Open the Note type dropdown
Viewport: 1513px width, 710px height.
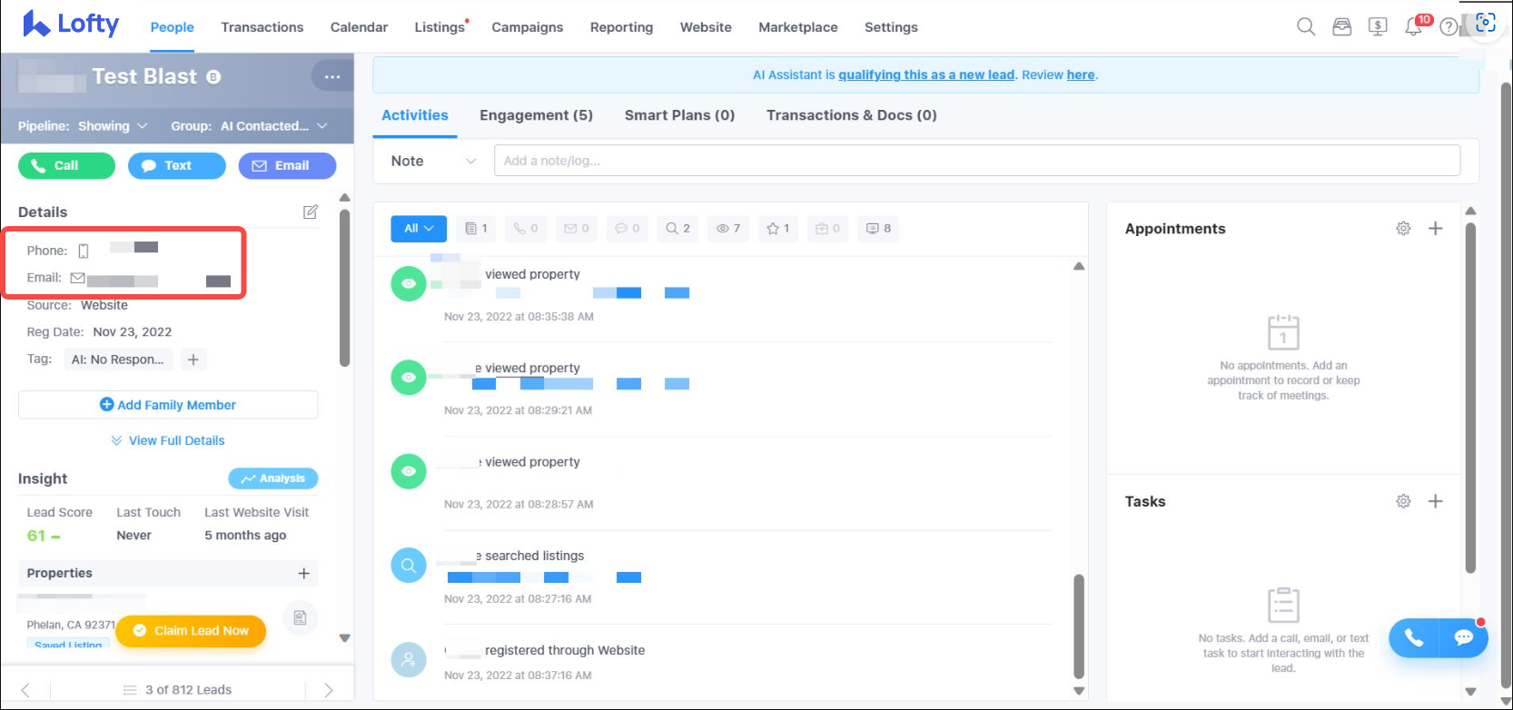[x=433, y=161]
